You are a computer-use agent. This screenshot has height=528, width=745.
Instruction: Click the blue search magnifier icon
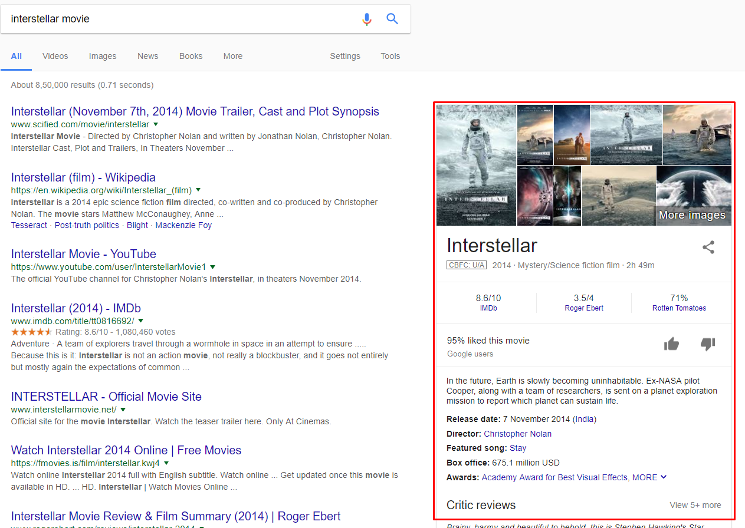coord(392,19)
